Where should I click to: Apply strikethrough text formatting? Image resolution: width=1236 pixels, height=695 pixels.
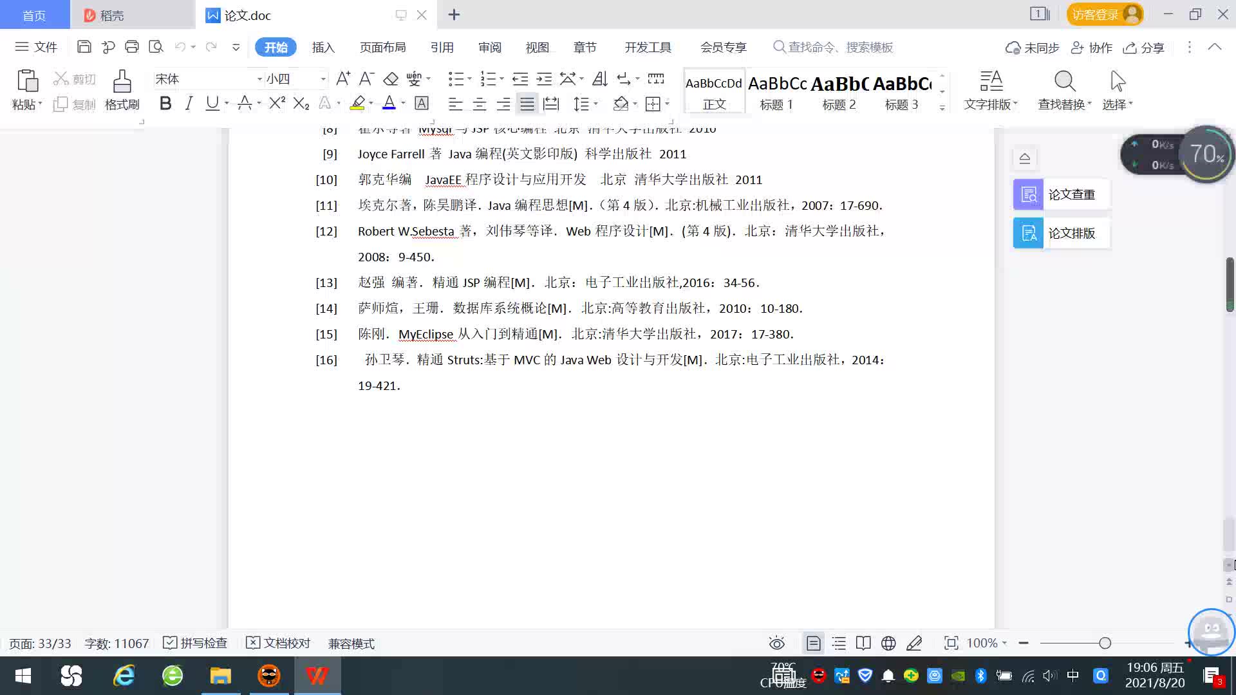245,104
